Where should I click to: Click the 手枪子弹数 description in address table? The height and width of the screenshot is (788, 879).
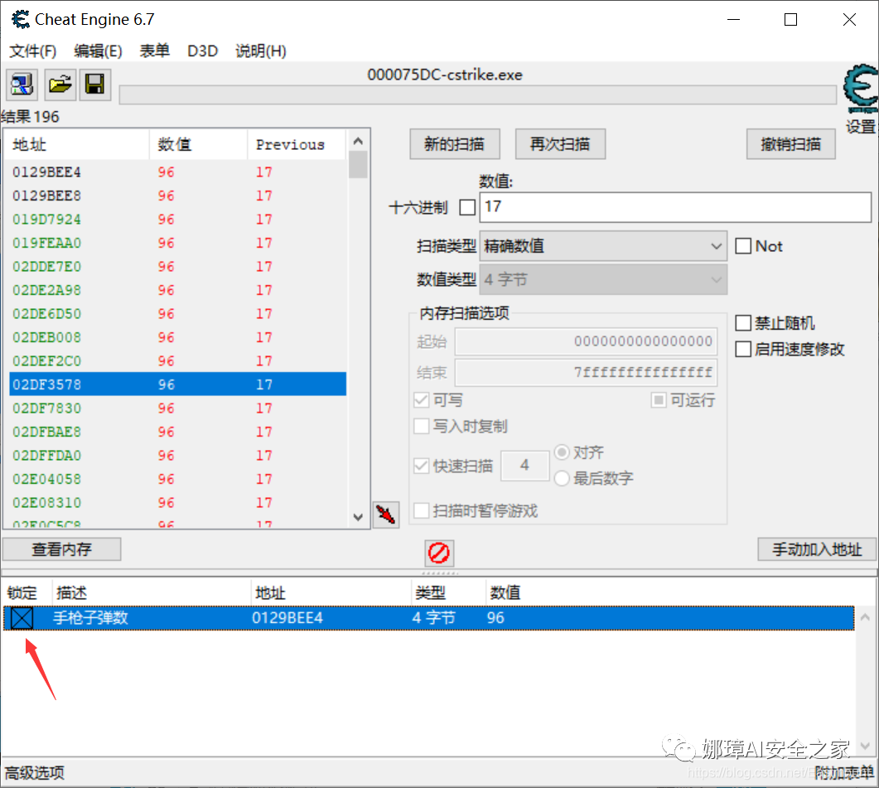pyautogui.click(x=91, y=618)
